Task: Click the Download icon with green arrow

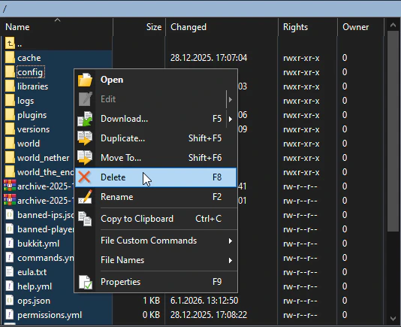Action: tap(85, 119)
